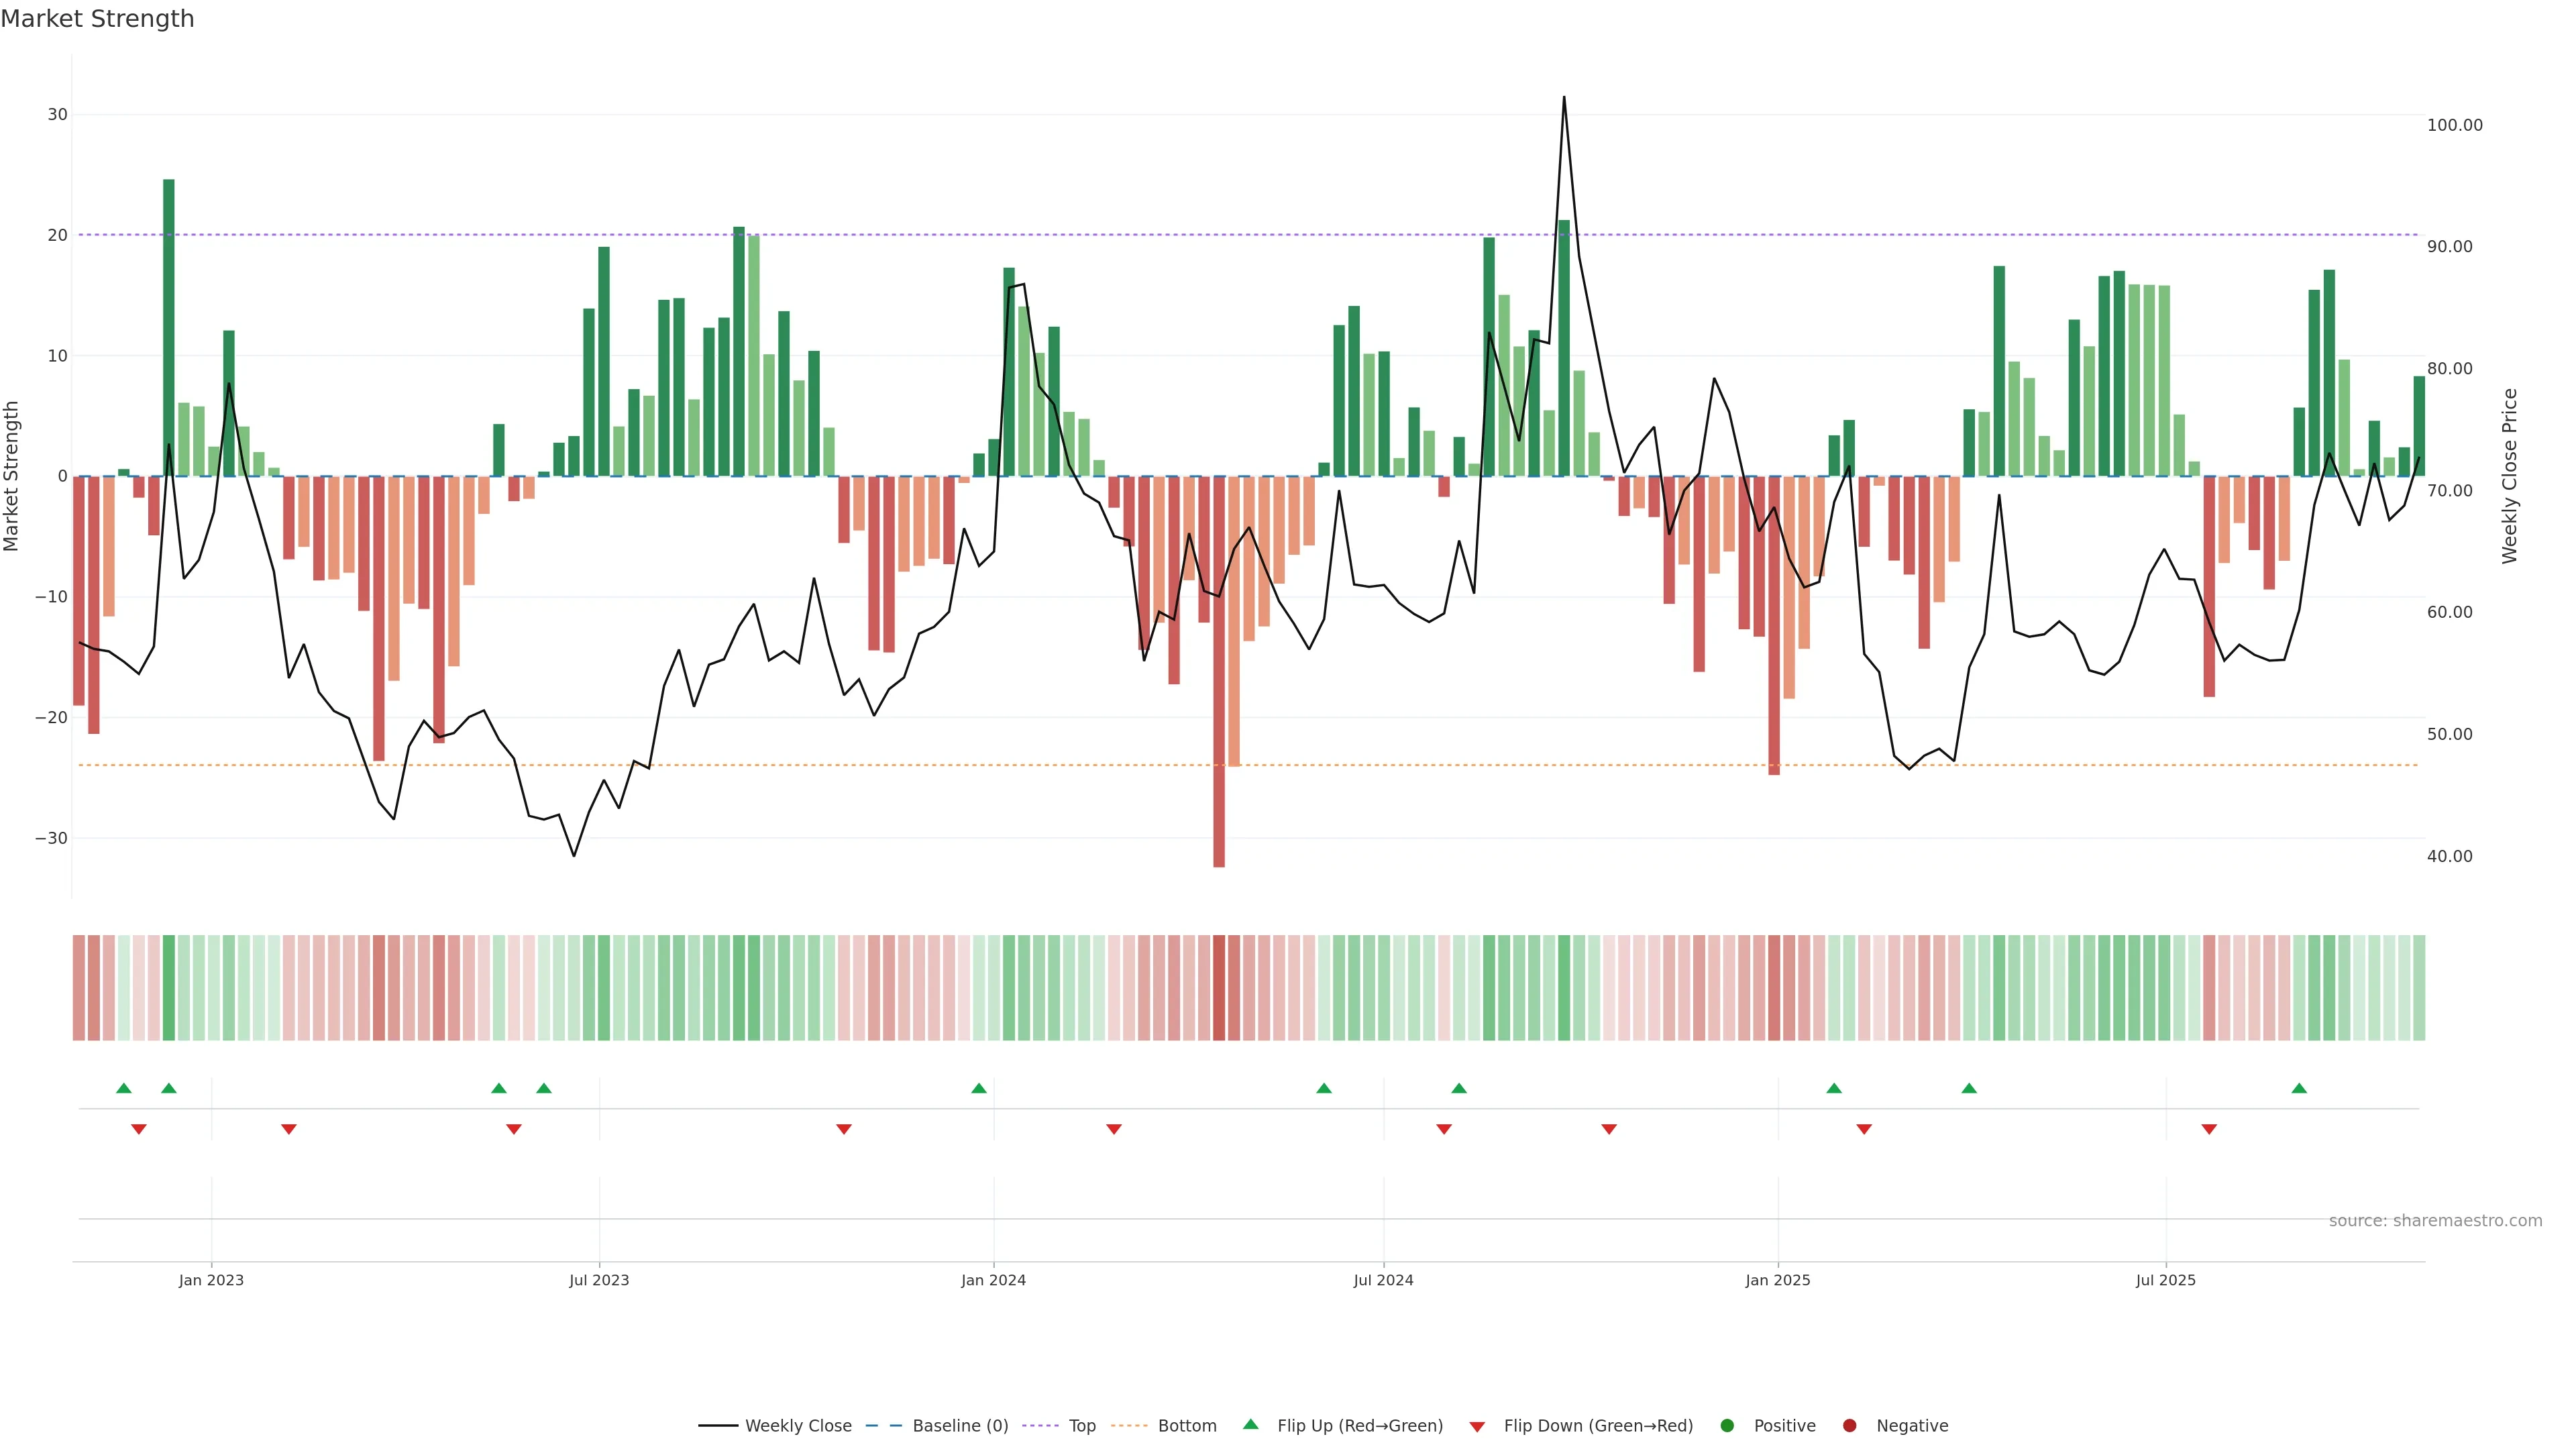Screen dimensions: 2576x1449
Task: Click the Market Strength chart title
Action: [97, 19]
